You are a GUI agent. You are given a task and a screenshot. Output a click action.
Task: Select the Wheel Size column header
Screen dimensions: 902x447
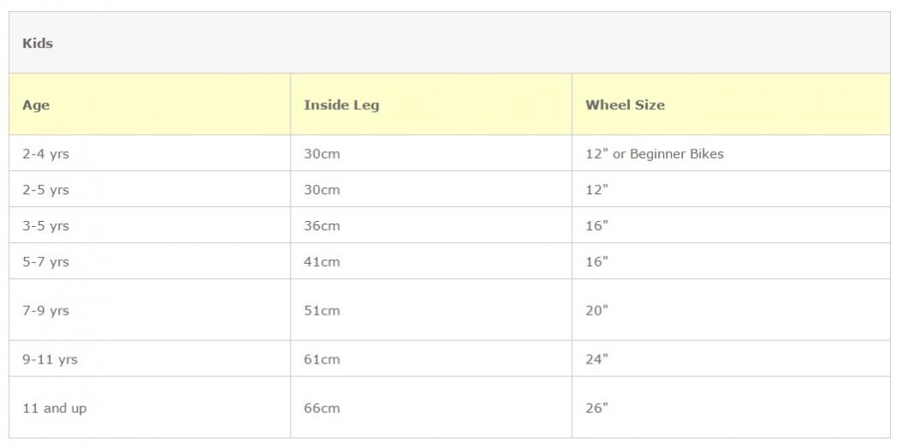(625, 105)
